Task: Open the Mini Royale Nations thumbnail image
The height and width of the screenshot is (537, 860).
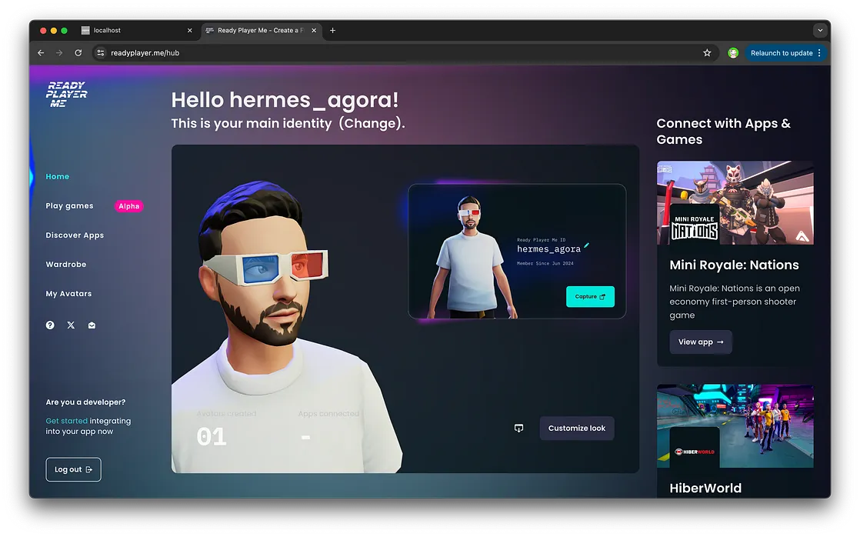Action: [x=735, y=202]
